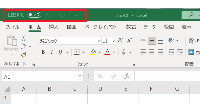Expand the font name dropdown arrow
The width and height of the screenshot is (200, 112).
point(99,41)
